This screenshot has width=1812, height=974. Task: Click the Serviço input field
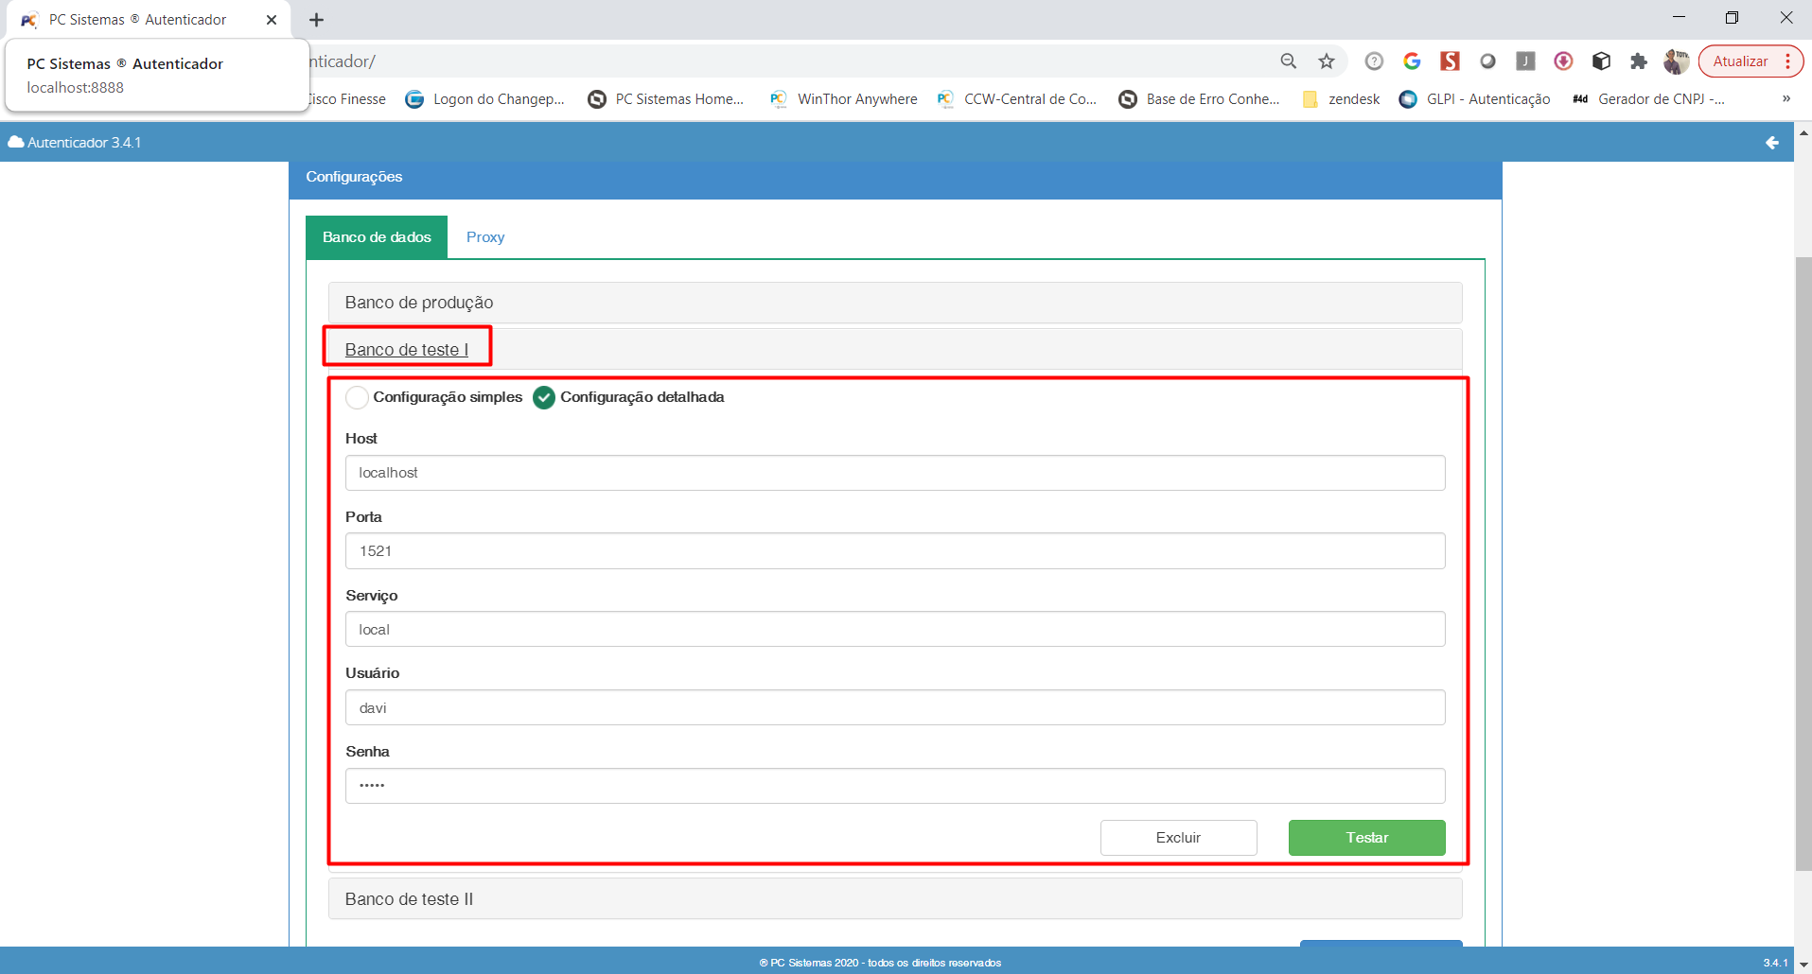(895, 630)
